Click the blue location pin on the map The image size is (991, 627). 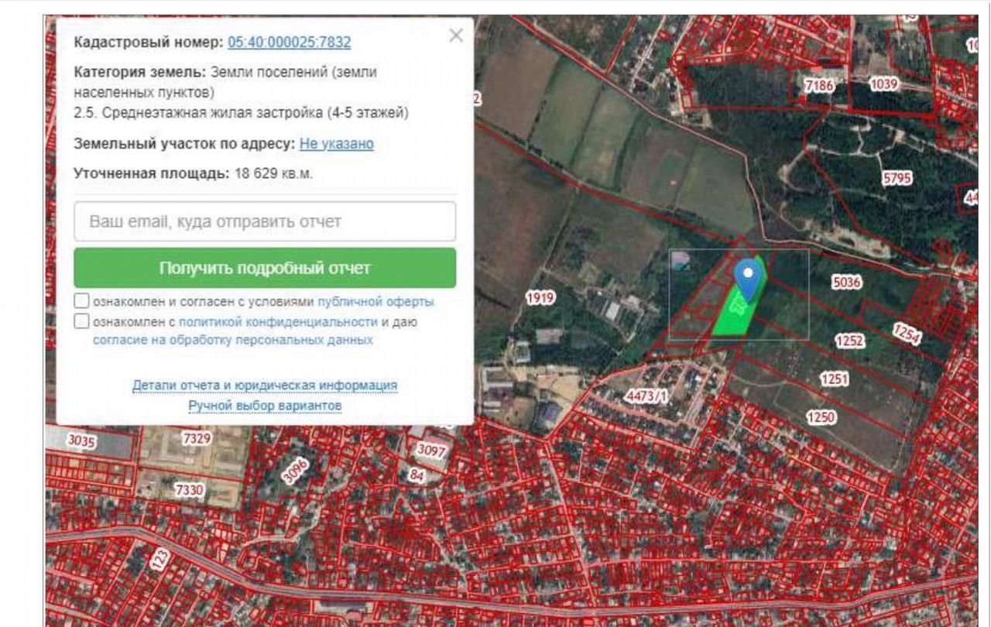(748, 278)
